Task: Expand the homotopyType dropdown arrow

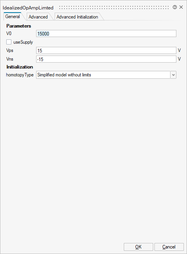Action: [x=173, y=75]
